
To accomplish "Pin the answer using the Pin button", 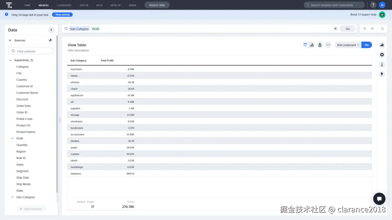I will pos(366,45).
